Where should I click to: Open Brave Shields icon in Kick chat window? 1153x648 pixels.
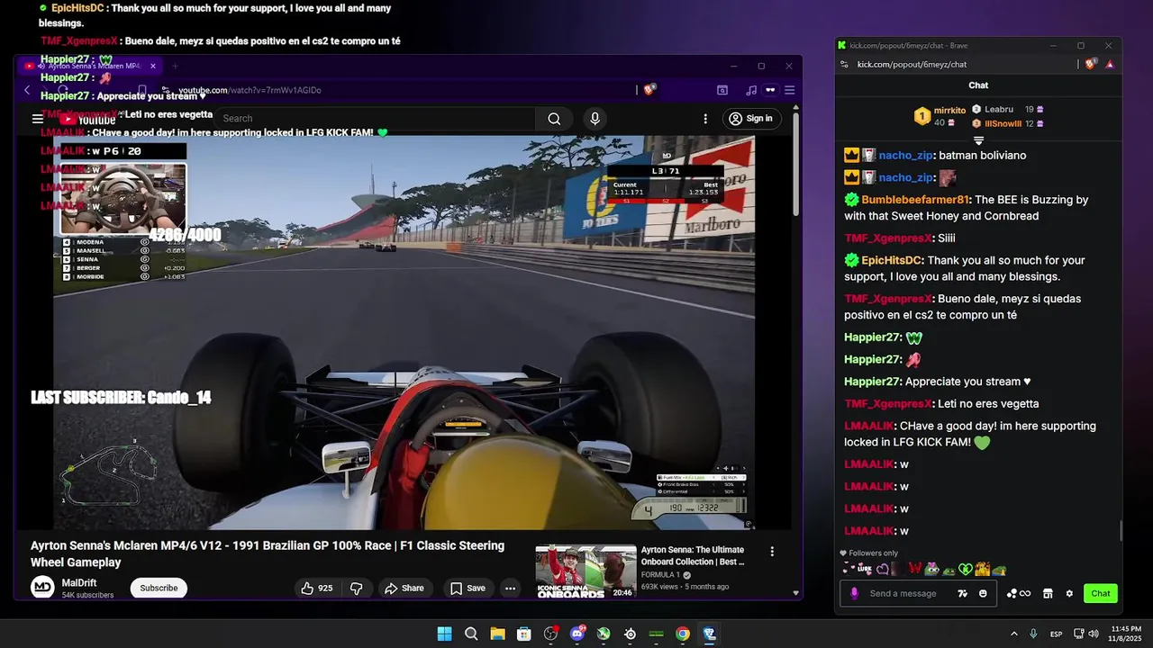[1090, 64]
